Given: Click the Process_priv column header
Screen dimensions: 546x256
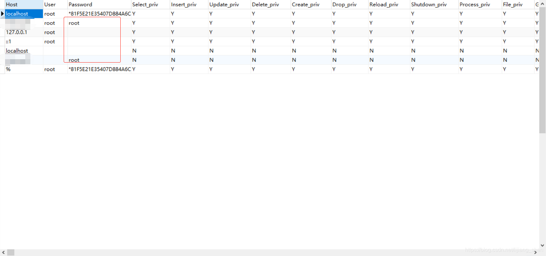Looking at the screenshot, I should (480, 4).
